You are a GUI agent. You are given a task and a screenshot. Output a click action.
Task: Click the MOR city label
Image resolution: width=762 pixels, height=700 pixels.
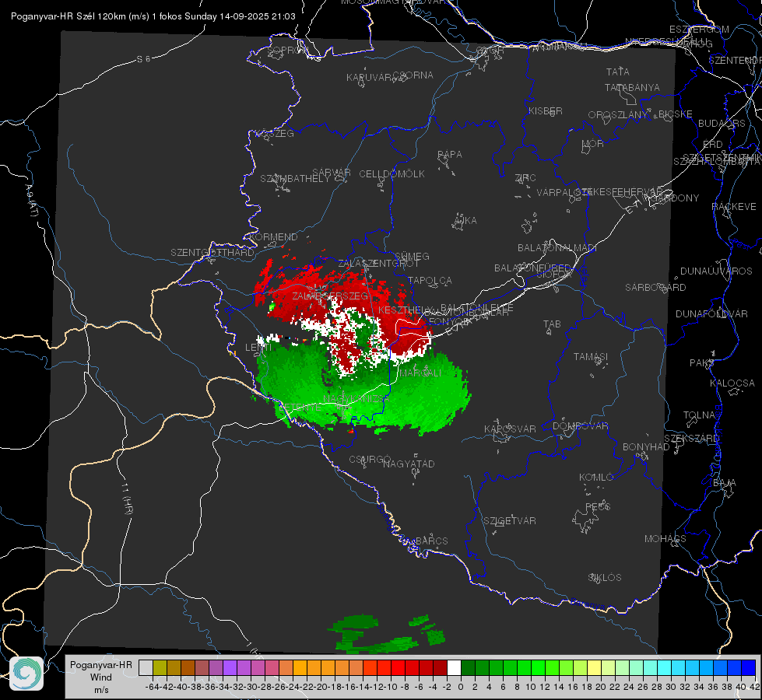[x=593, y=143]
